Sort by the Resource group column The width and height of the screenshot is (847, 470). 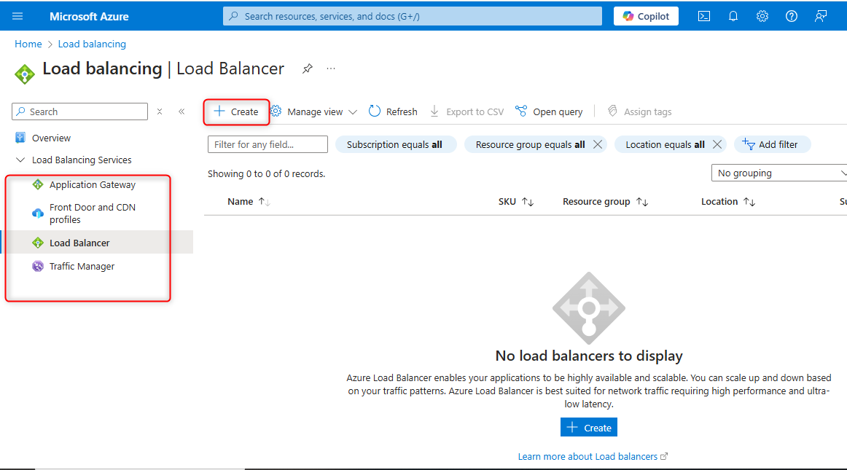[605, 202]
